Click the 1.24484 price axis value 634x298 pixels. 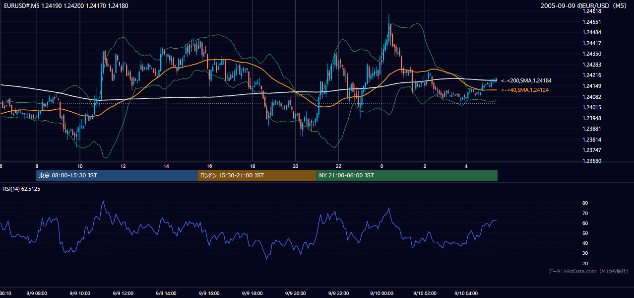(591, 33)
